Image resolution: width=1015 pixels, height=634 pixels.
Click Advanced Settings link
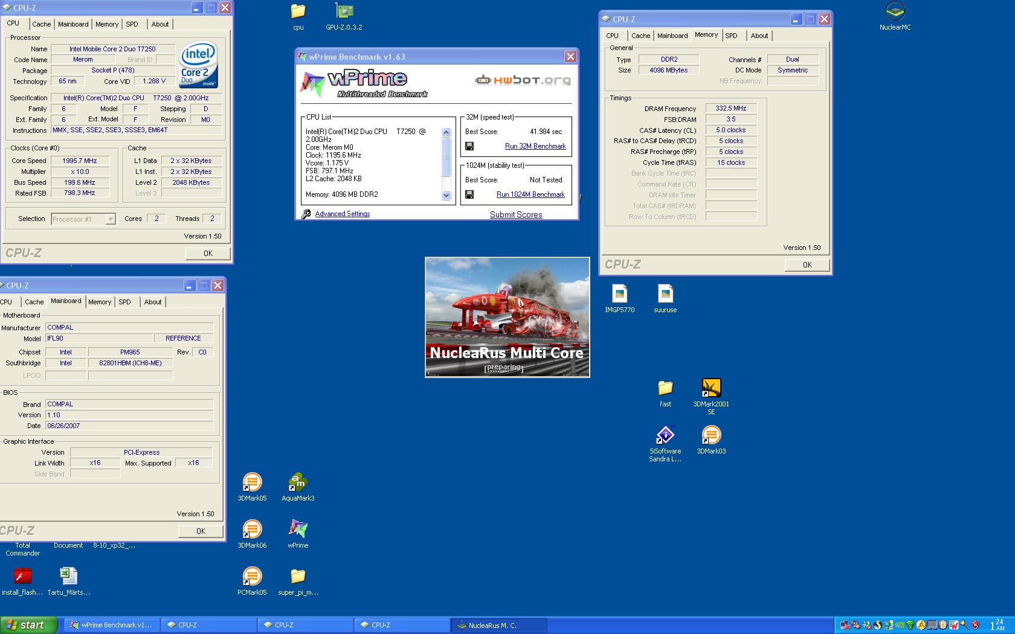coord(342,214)
